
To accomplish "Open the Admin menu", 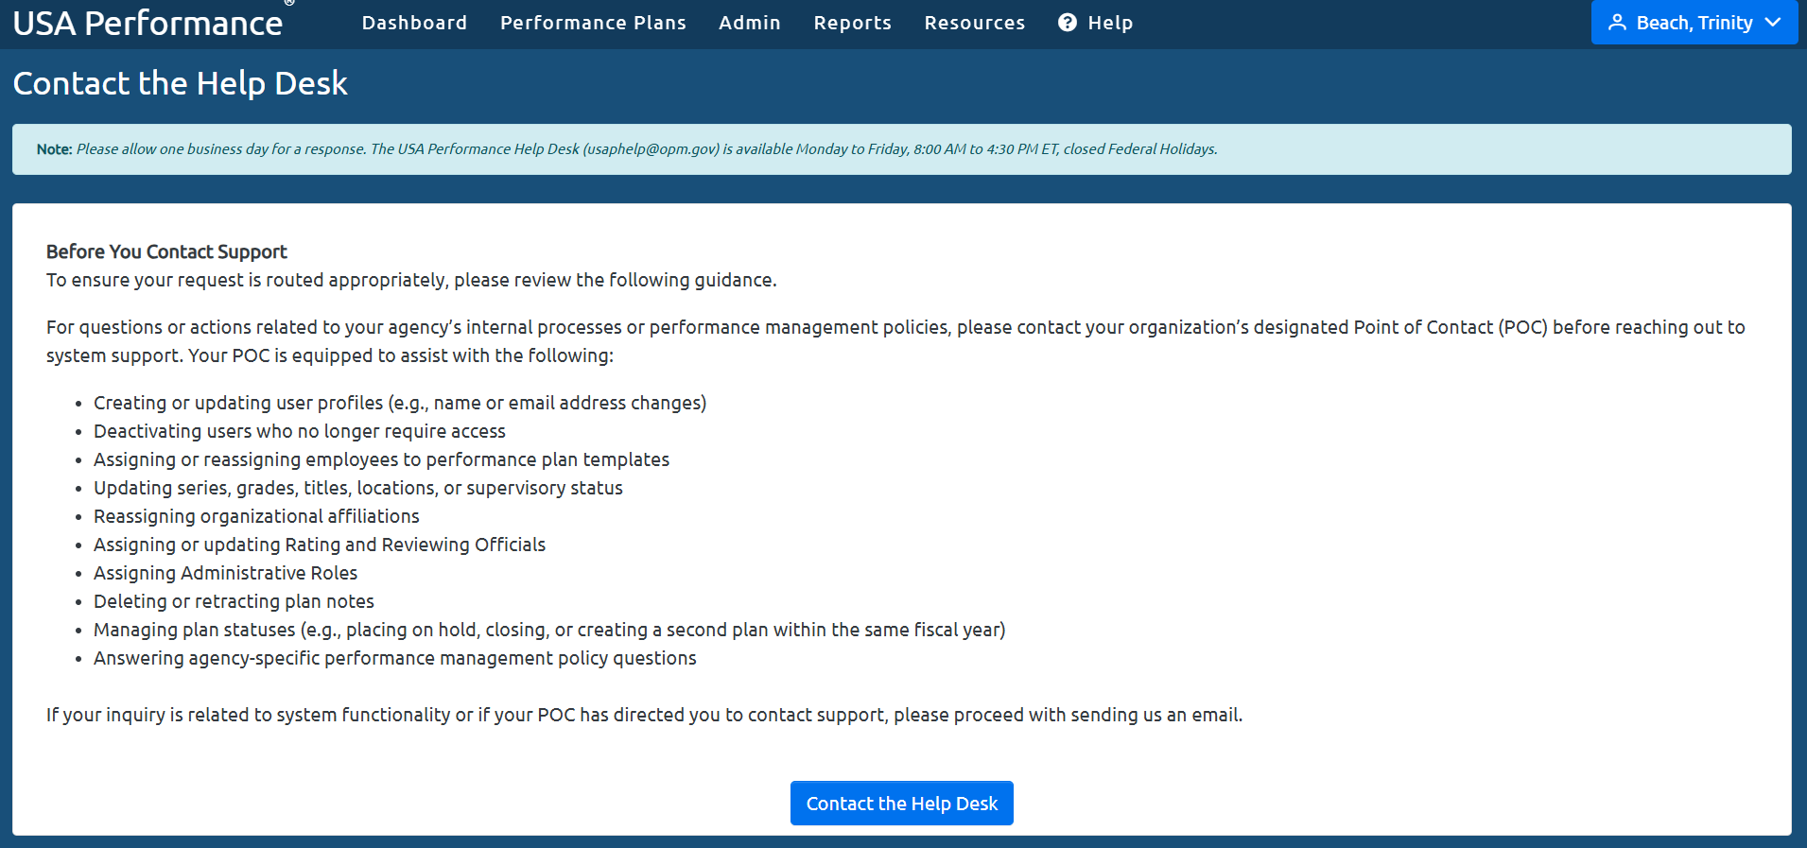I will 750,23.
